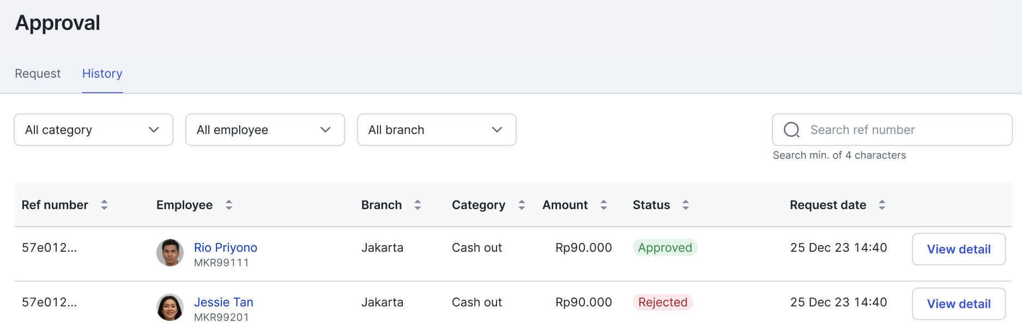
Task: Click the search magnifier icon
Action: (x=791, y=130)
